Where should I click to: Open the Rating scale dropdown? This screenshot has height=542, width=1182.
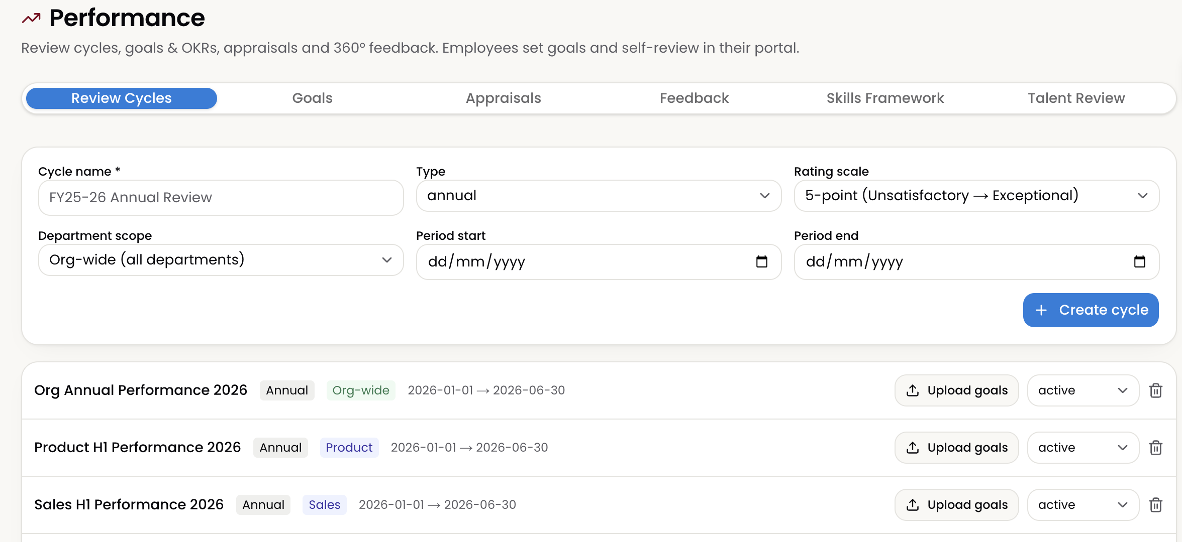click(977, 196)
